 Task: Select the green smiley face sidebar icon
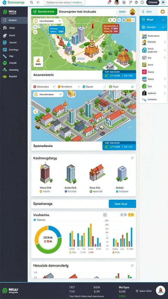(5, 63)
